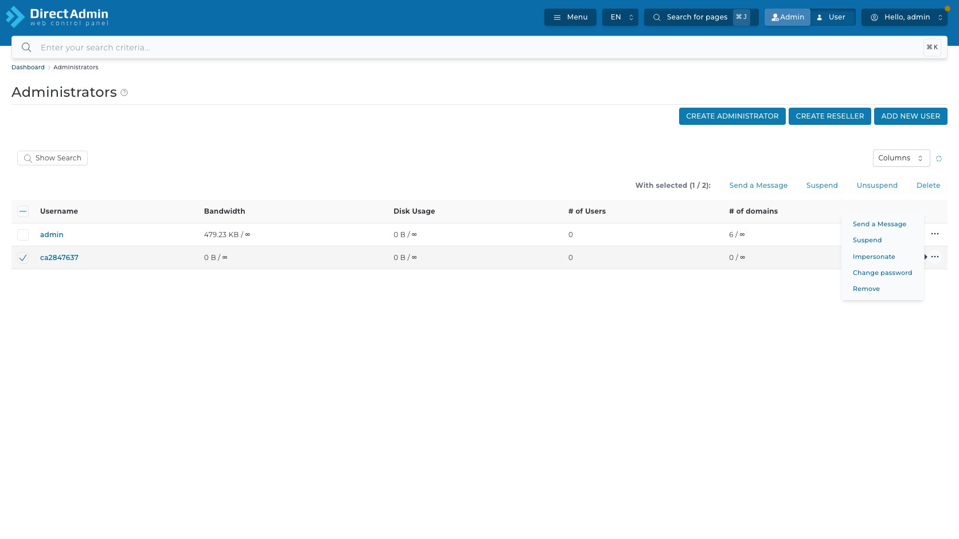Click the Bandwidth column header
959x539 pixels.
[x=224, y=211]
